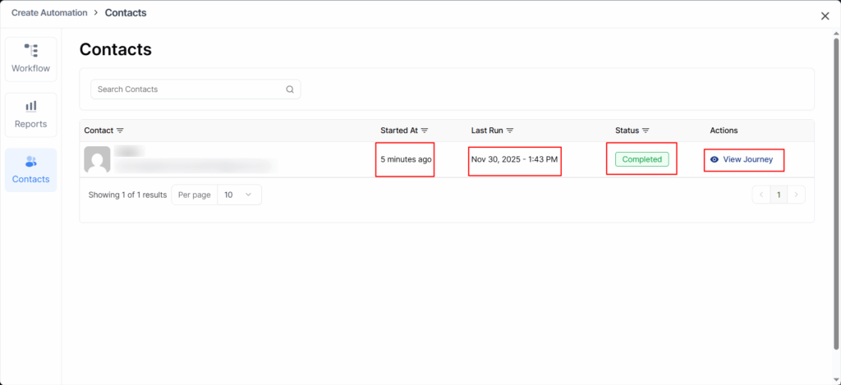The width and height of the screenshot is (841, 385).
Task: Sort by Started At column icon
Action: pos(425,131)
